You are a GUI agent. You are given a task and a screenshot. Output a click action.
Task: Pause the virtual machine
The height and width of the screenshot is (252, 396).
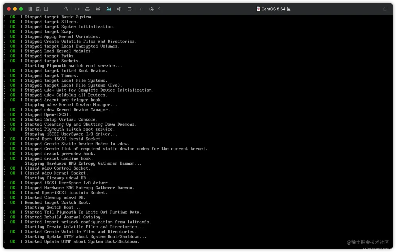(x=30, y=9)
